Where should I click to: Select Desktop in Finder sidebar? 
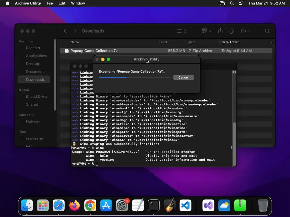pyautogui.click(x=33, y=64)
